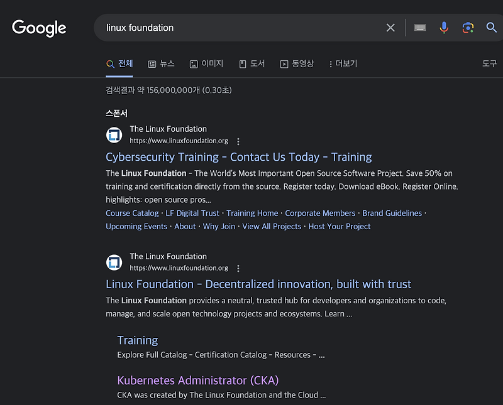Click the 스폰서 (Sponsored) label
This screenshot has height=405, width=503.
pyautogui.click(x=116, y=114)
